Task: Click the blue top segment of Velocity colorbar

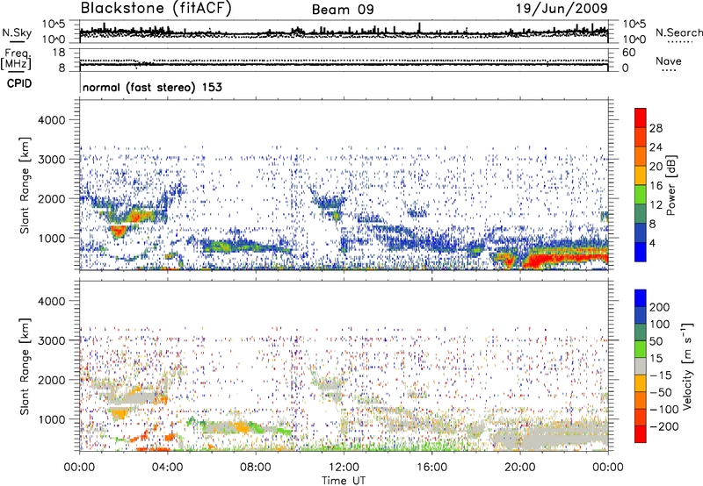Action: [x=641, y=298]
